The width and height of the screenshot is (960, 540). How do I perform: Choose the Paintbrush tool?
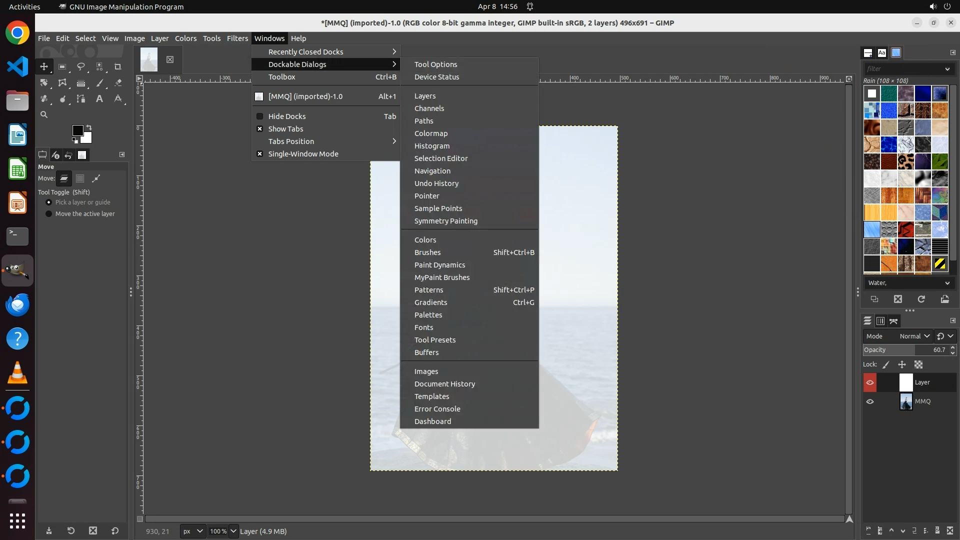99,83
